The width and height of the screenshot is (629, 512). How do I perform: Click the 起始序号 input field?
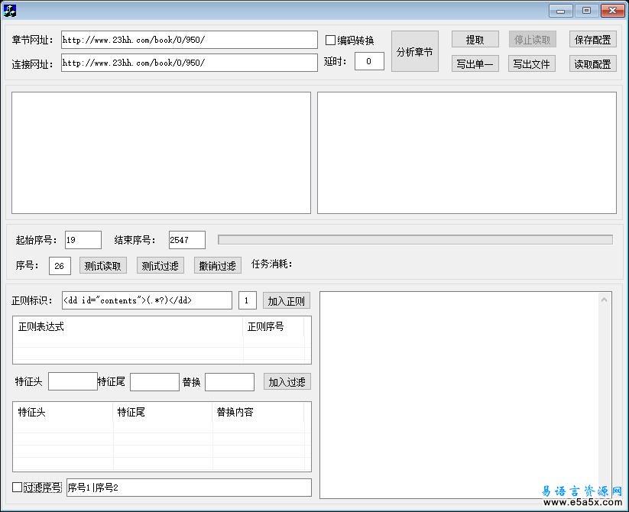point(83,240)
